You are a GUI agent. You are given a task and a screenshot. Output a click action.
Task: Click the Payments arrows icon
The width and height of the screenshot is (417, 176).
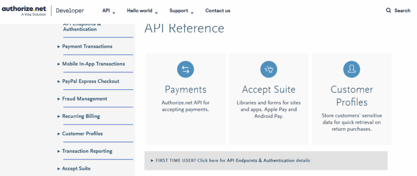tap(185, 69)
